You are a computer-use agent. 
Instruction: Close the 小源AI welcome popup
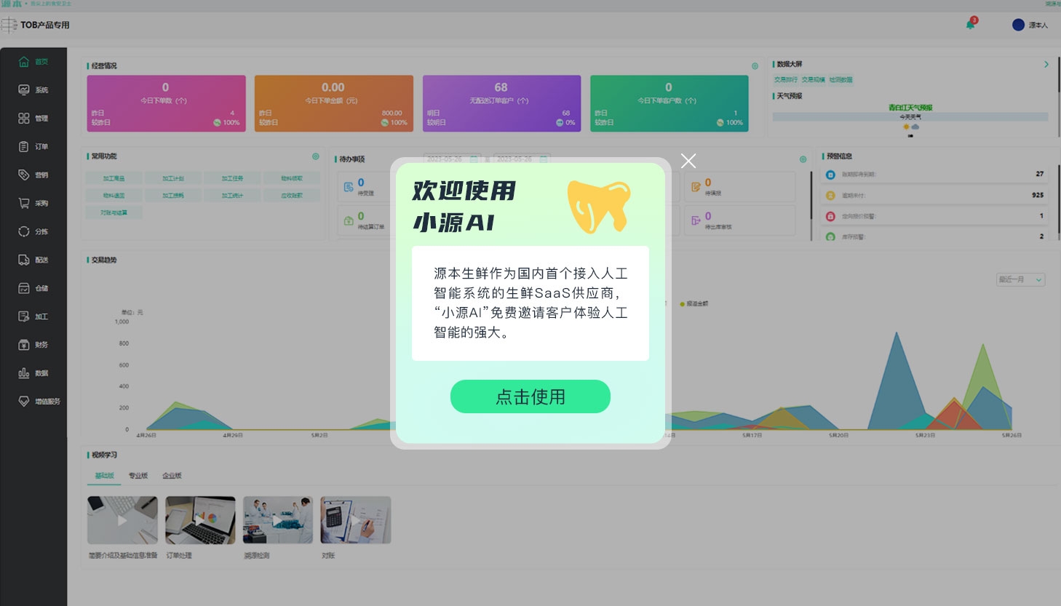(688, 161)
